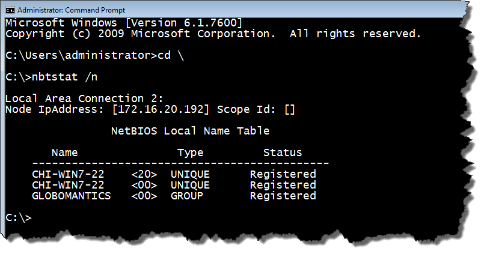Click the "nbtstat /n" command text
Image resolution: width=487 pixels, height=257 pixels.
pyautogui.click(x=64, y=77)
